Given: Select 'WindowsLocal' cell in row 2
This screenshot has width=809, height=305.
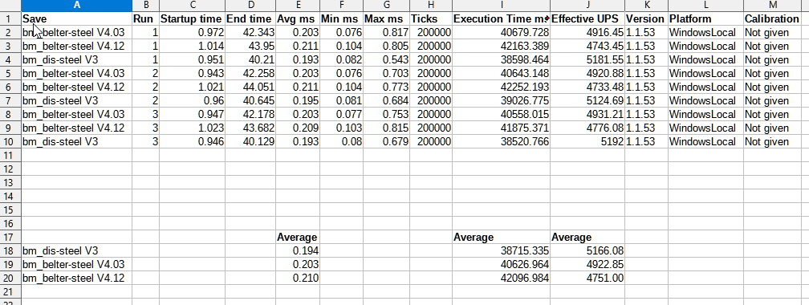Looking at the screenshot, I should point(705,33).
